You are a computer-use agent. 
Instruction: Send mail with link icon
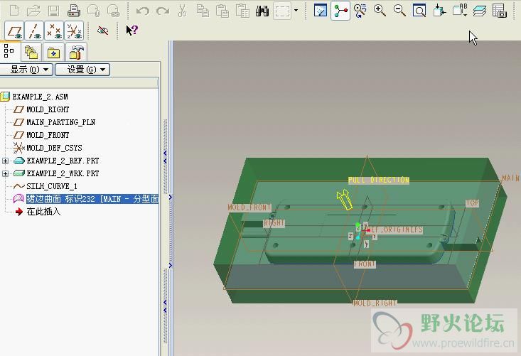113,11
